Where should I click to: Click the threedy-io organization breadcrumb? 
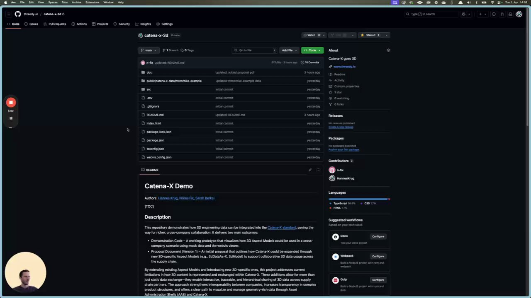click(x=31, y=14)
